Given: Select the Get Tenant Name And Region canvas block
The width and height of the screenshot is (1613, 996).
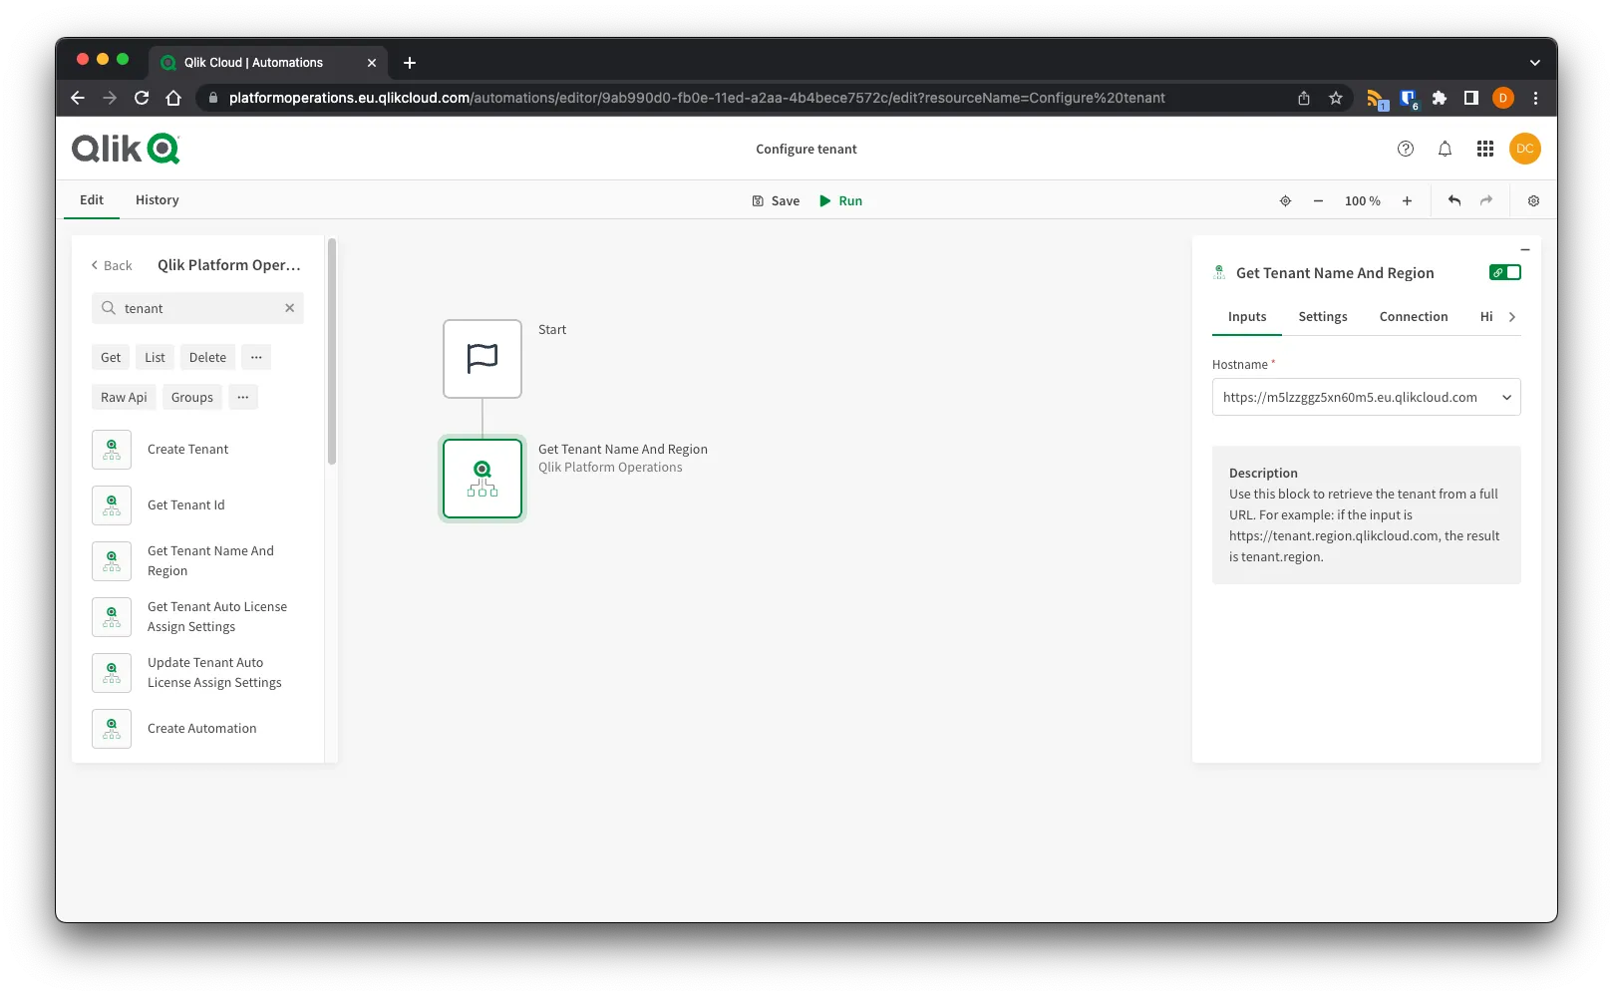Looking at the screenshot, I should point(482,479).
